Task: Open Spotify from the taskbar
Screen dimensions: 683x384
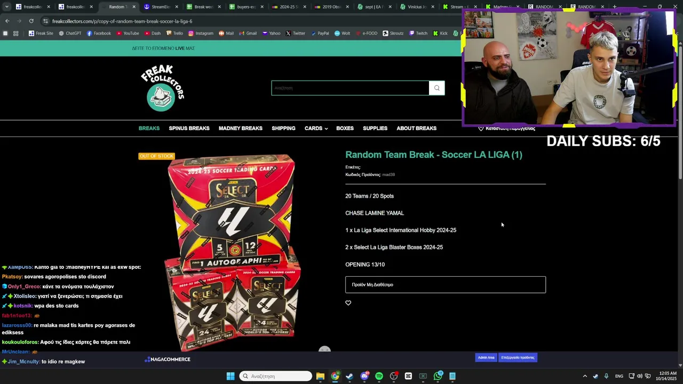Action: pyautogui.click(x=379, y=376)
